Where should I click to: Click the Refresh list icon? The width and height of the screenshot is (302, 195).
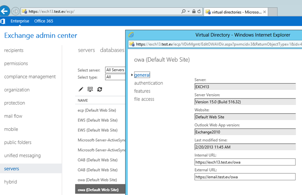100,89
